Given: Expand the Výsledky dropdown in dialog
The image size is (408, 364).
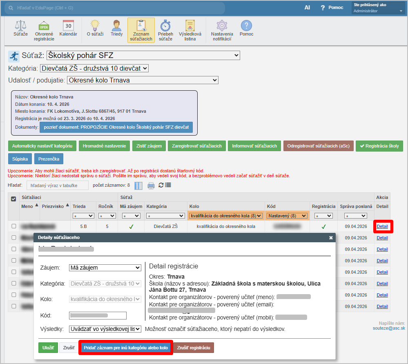Looking at the screenshot, I should [x=105, y=329].
